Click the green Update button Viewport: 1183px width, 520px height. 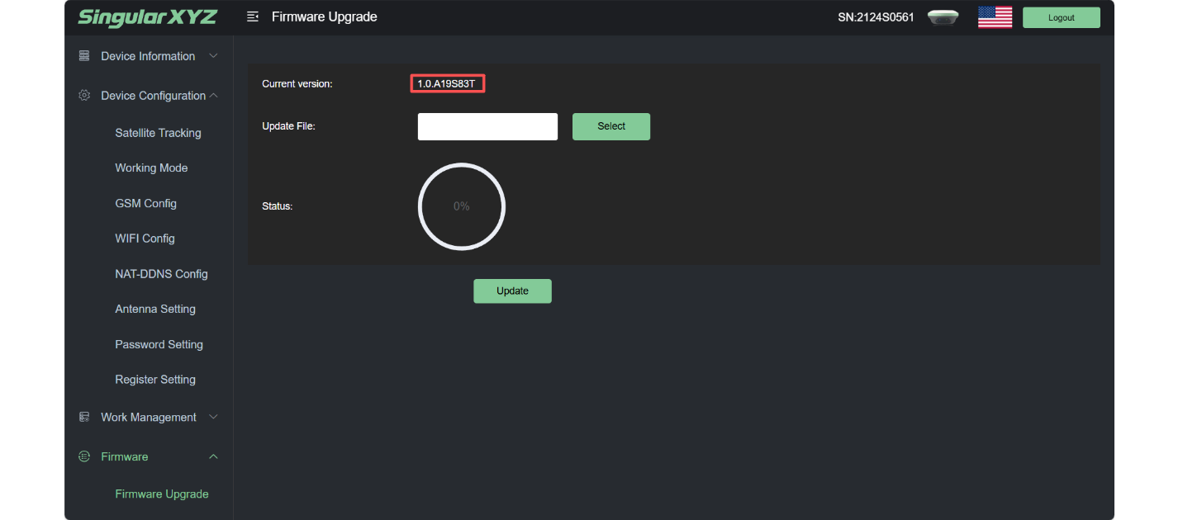512,291
